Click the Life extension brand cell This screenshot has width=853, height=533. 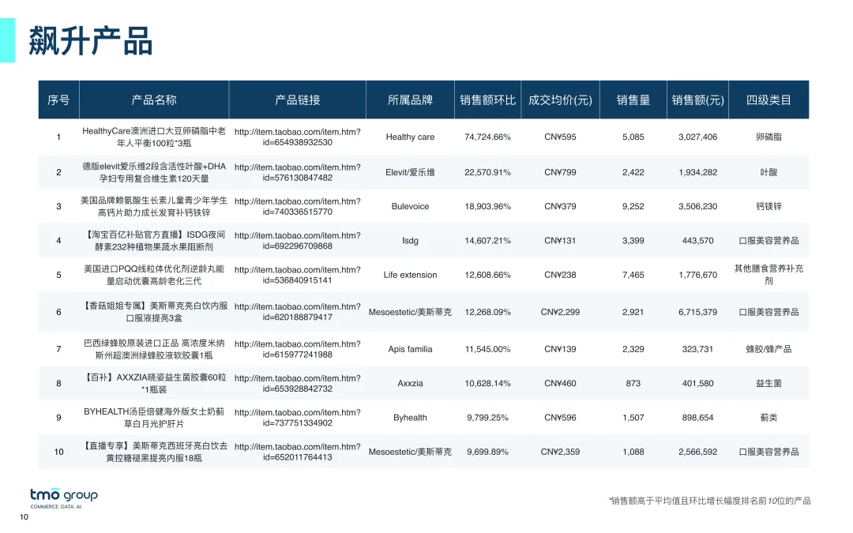[410, 276]
